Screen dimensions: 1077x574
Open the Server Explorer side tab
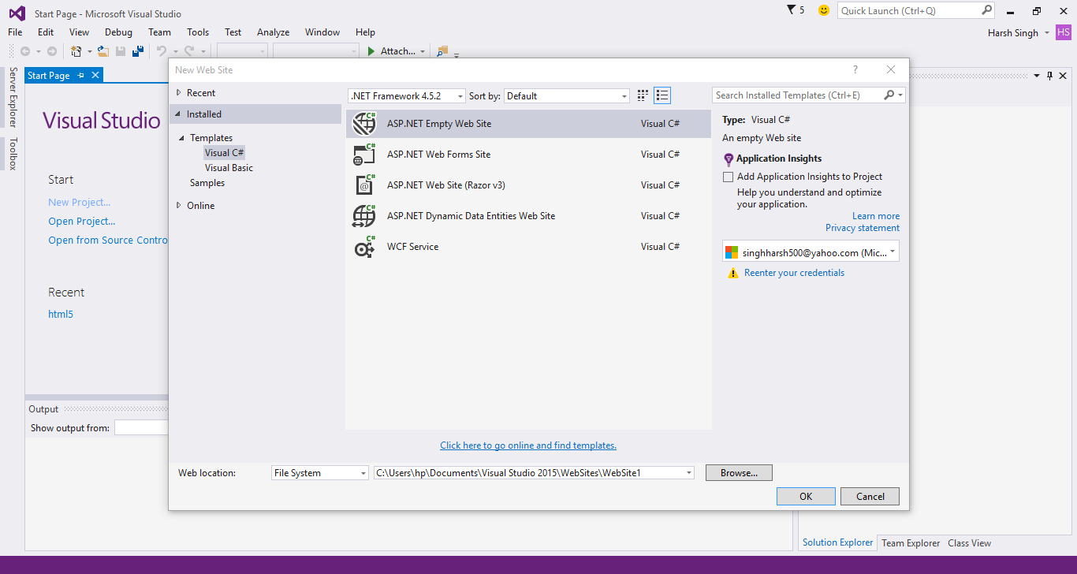(13, 97)
